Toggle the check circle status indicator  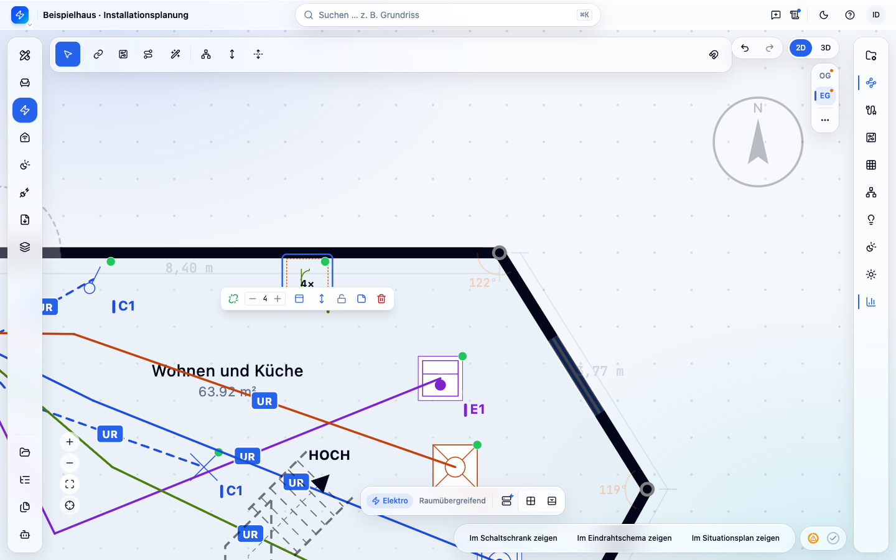833,538
